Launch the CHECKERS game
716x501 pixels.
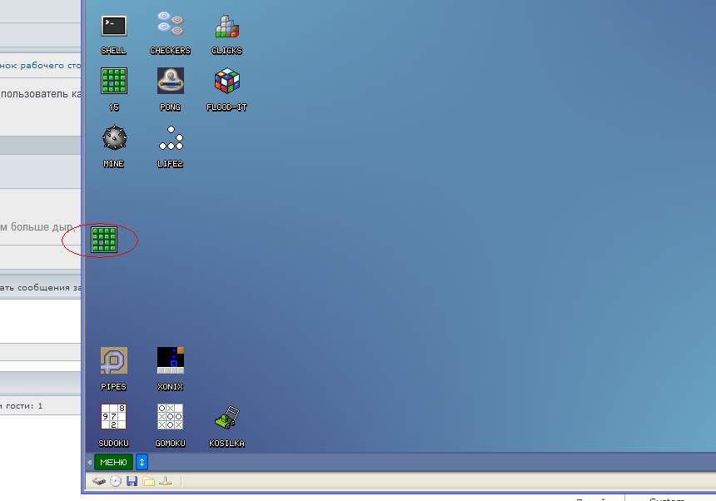(171, 26)
